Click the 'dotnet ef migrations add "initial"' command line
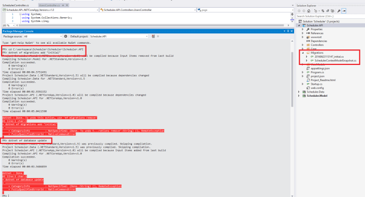This screenshot has height=197, width=365. pyautogui.click(x=31, y=52)
